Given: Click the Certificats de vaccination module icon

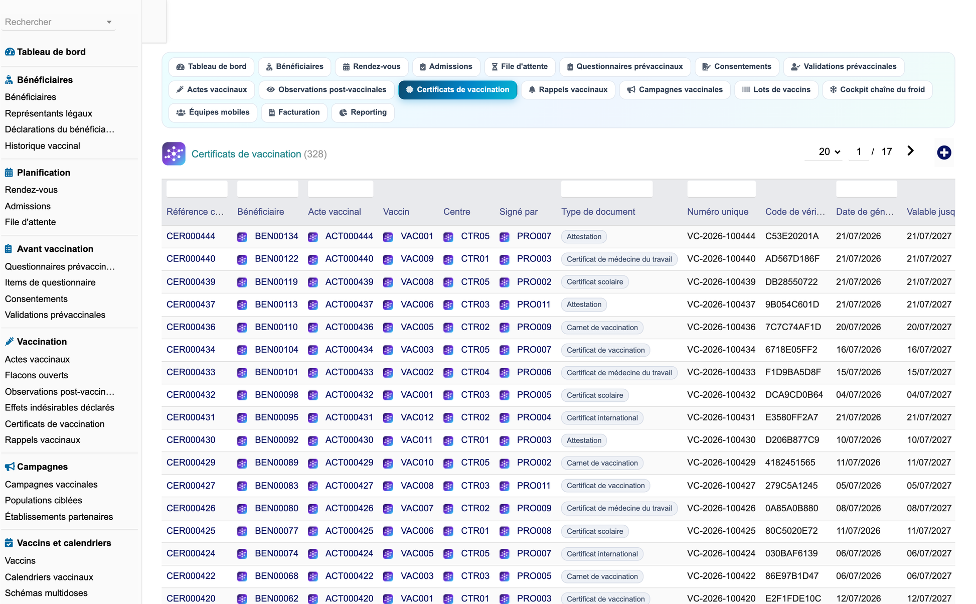Looking at the screenshot, I should click(174, 154).
